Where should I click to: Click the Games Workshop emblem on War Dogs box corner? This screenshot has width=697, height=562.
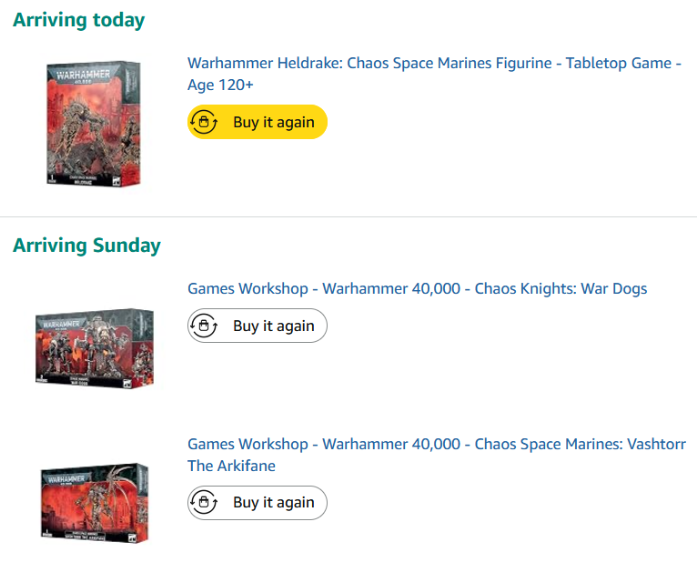click(x=127, y=384)
